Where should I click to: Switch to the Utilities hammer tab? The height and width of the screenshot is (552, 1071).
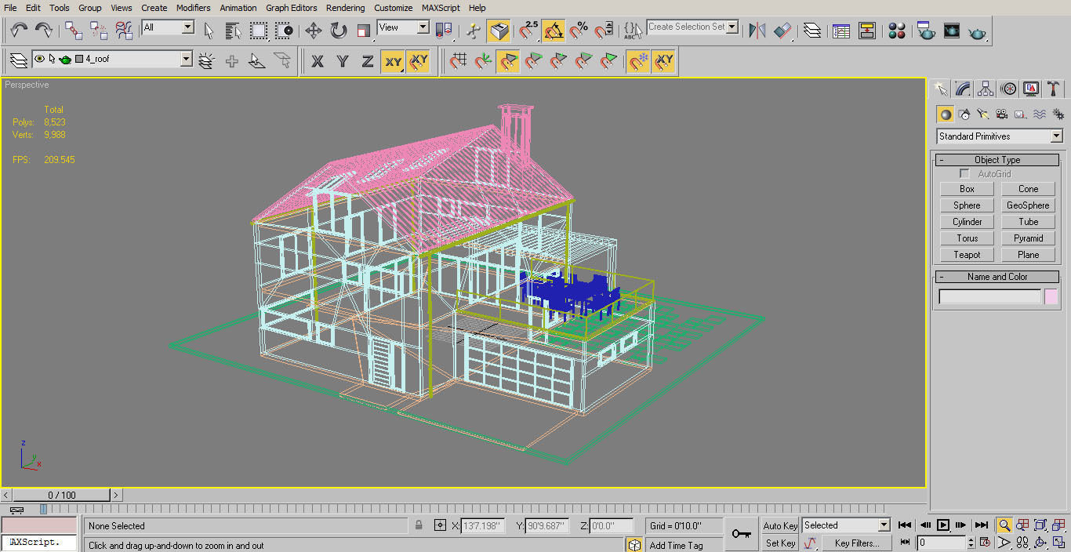1054,89
